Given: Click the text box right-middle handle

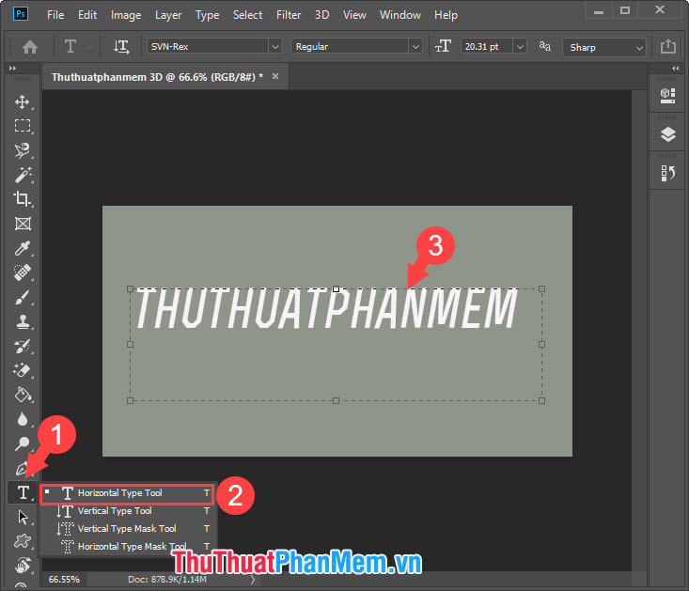Looking at the screenshot, I should [x=541, y=344].
